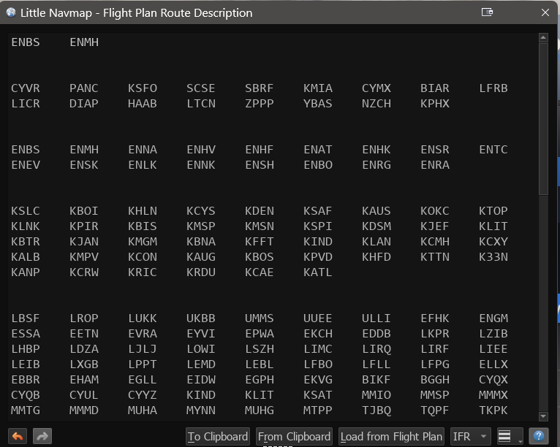Click the SBRF airport code

coord(260,88)
